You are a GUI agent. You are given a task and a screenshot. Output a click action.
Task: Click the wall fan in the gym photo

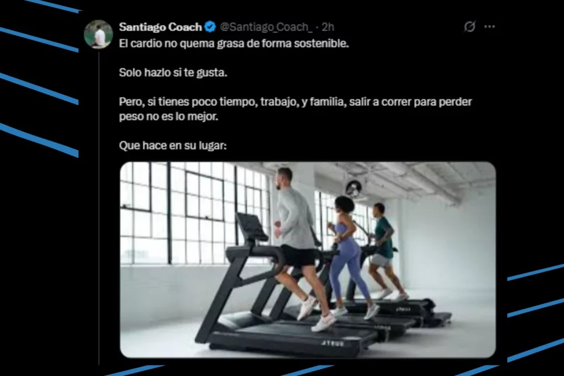pyautogui.click(x=354, y=188)
